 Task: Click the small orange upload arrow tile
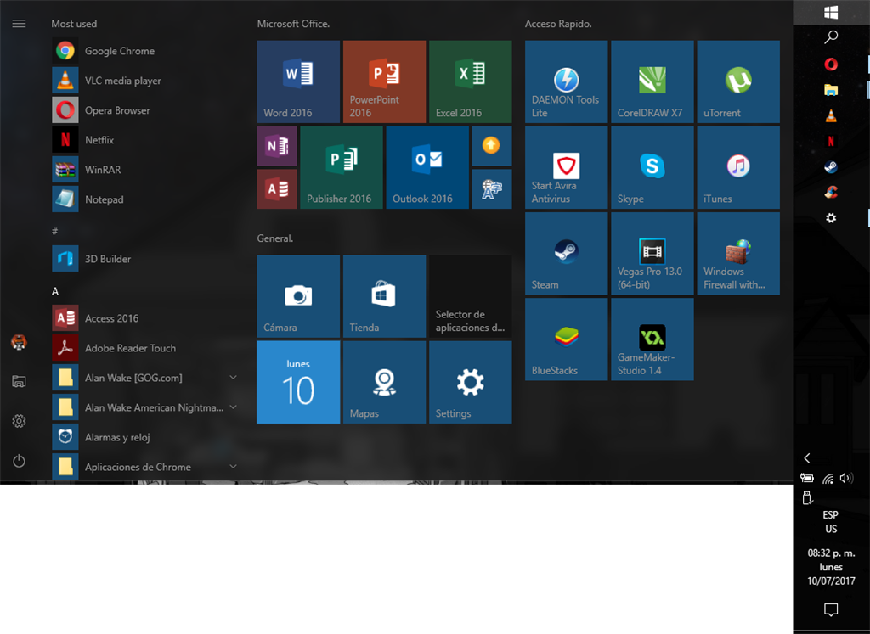click(492, 146)
